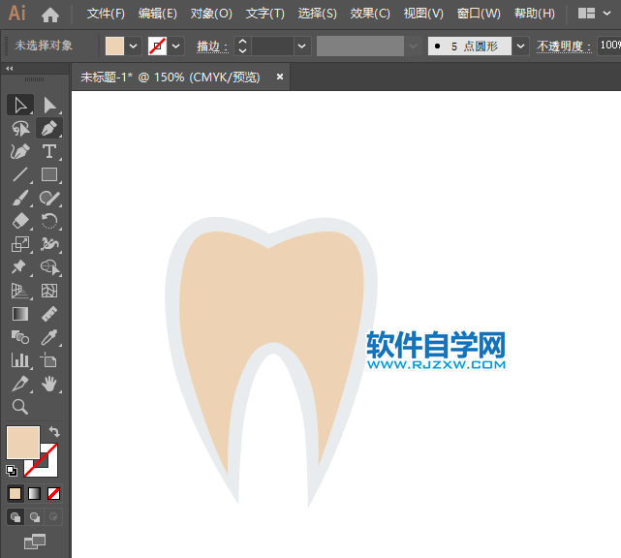The height and width of the screenshot is (558, 621).
Task: Open the stroke color dropdown arrow
Action: tap(176, 46)
